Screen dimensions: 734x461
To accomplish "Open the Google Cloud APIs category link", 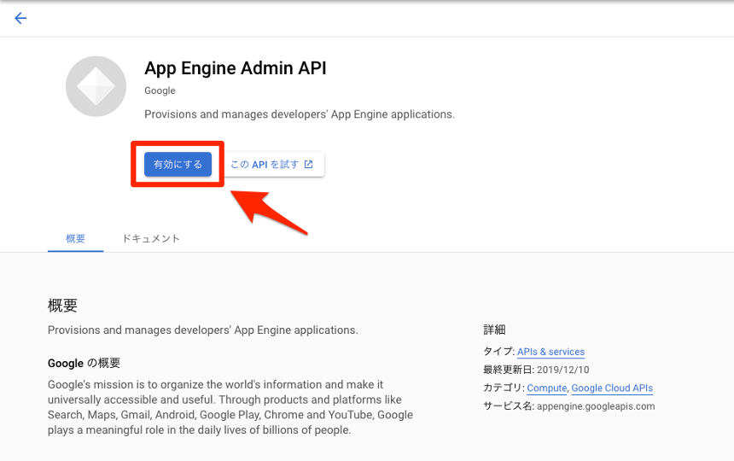I will (x=612, y=388).
